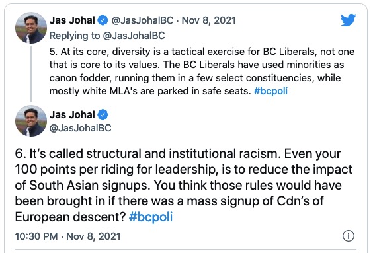This screenshot has height=253, width=373.
Task: Click main tweet text about structural racism
Action: [x=183, y=186]
